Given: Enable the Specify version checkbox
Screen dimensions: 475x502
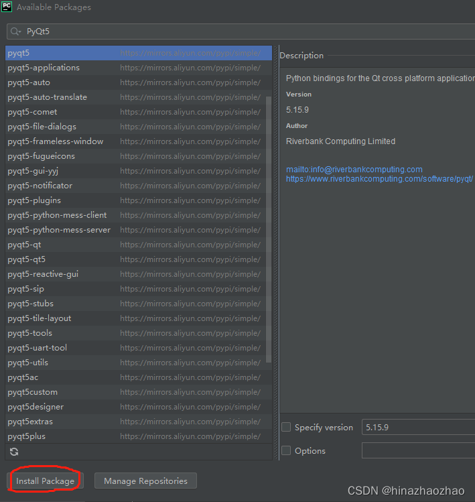Looking at the screenshot, I should tap(286, 427).
